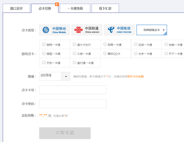Switch to the 线下汇款 tab
This screenshot has height=142, width=184.
[105, 8]
